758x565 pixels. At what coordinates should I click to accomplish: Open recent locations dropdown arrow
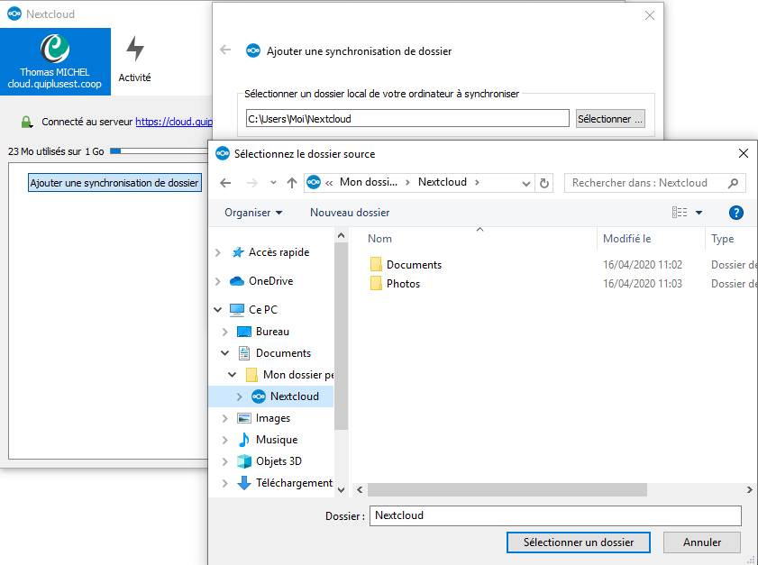(x=273, y=183)
